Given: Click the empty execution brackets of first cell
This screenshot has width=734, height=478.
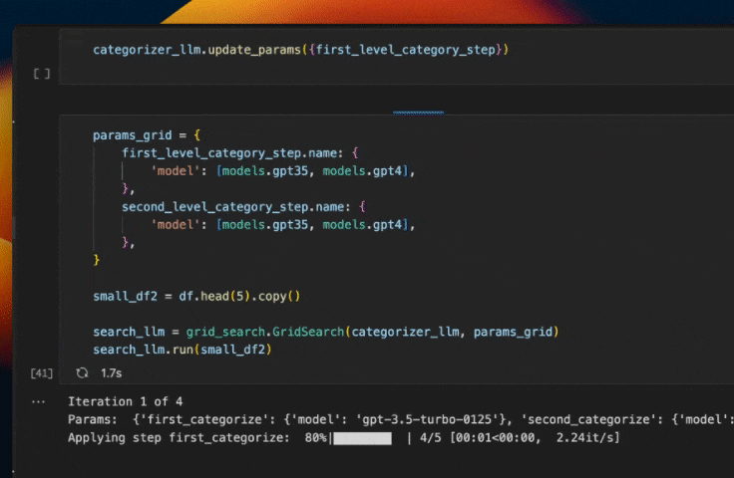Looking at the screenshot, I should click(x=41, y=74).
